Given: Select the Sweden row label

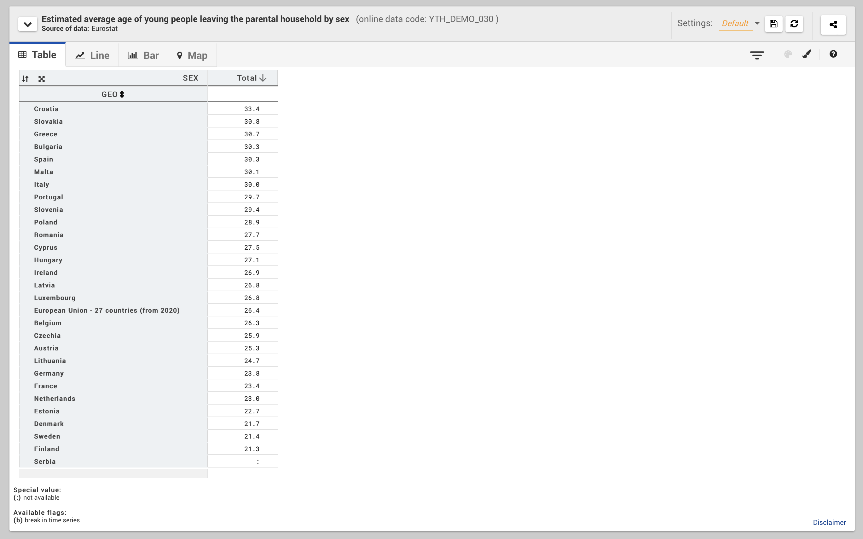Looking at the screenshot, I should pos(47,436).
